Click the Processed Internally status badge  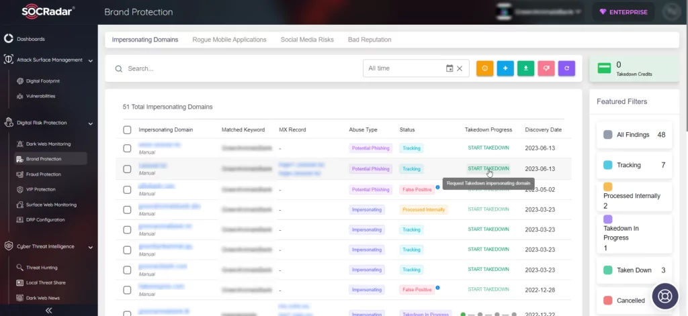coord(423,209)
